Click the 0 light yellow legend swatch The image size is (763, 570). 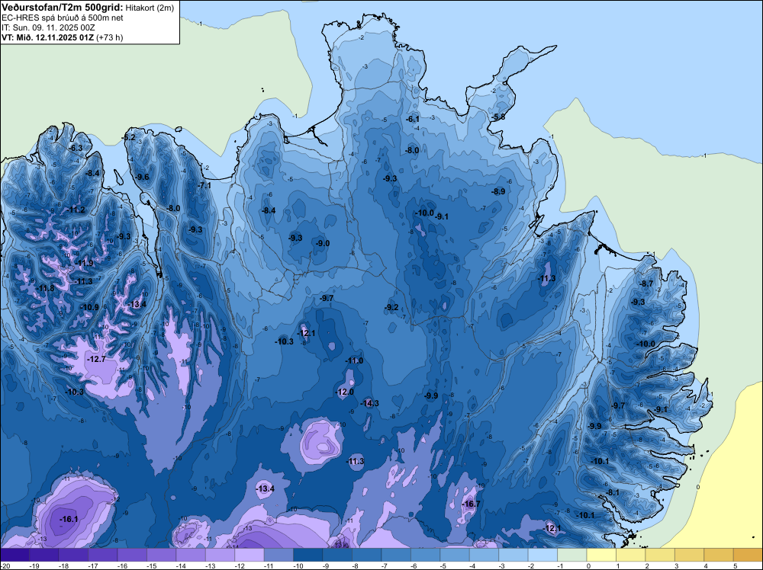click(601, 555)
